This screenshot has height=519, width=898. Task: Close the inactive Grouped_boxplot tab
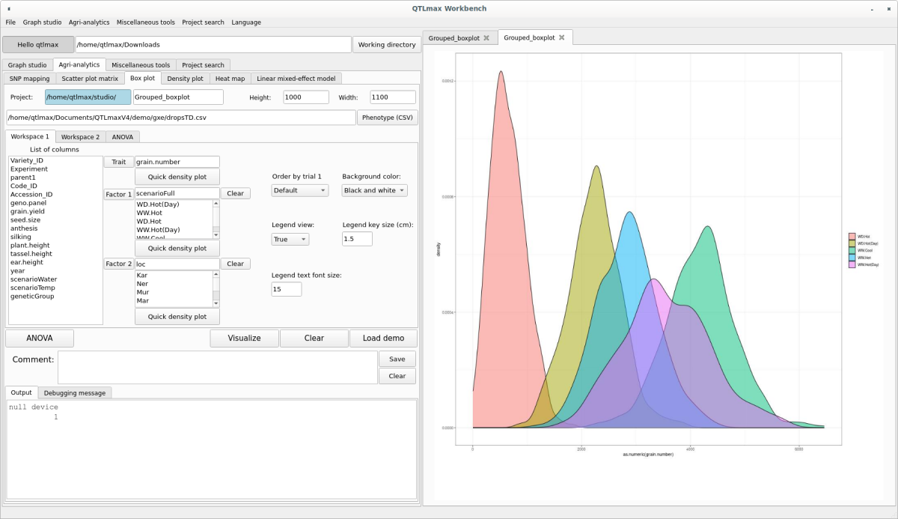pyautogui.click(x=486, y=38)
